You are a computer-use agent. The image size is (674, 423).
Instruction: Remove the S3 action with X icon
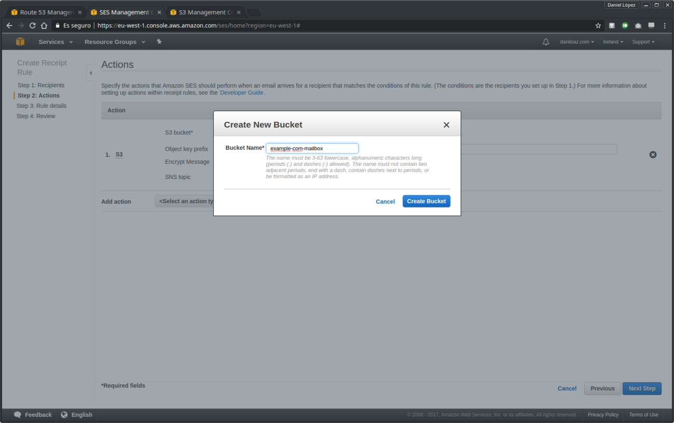653,154
